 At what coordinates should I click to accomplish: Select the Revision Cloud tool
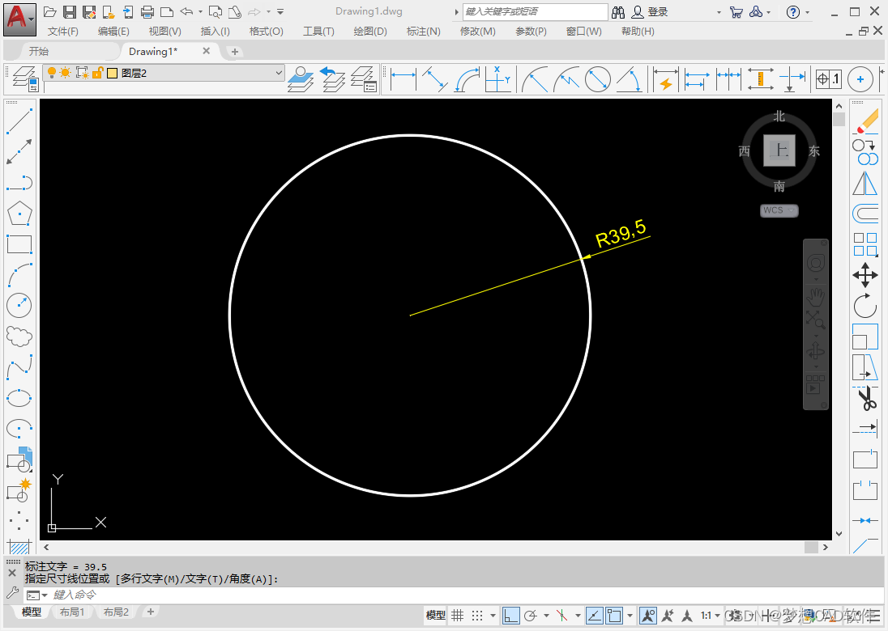click(x=19, y=337)
